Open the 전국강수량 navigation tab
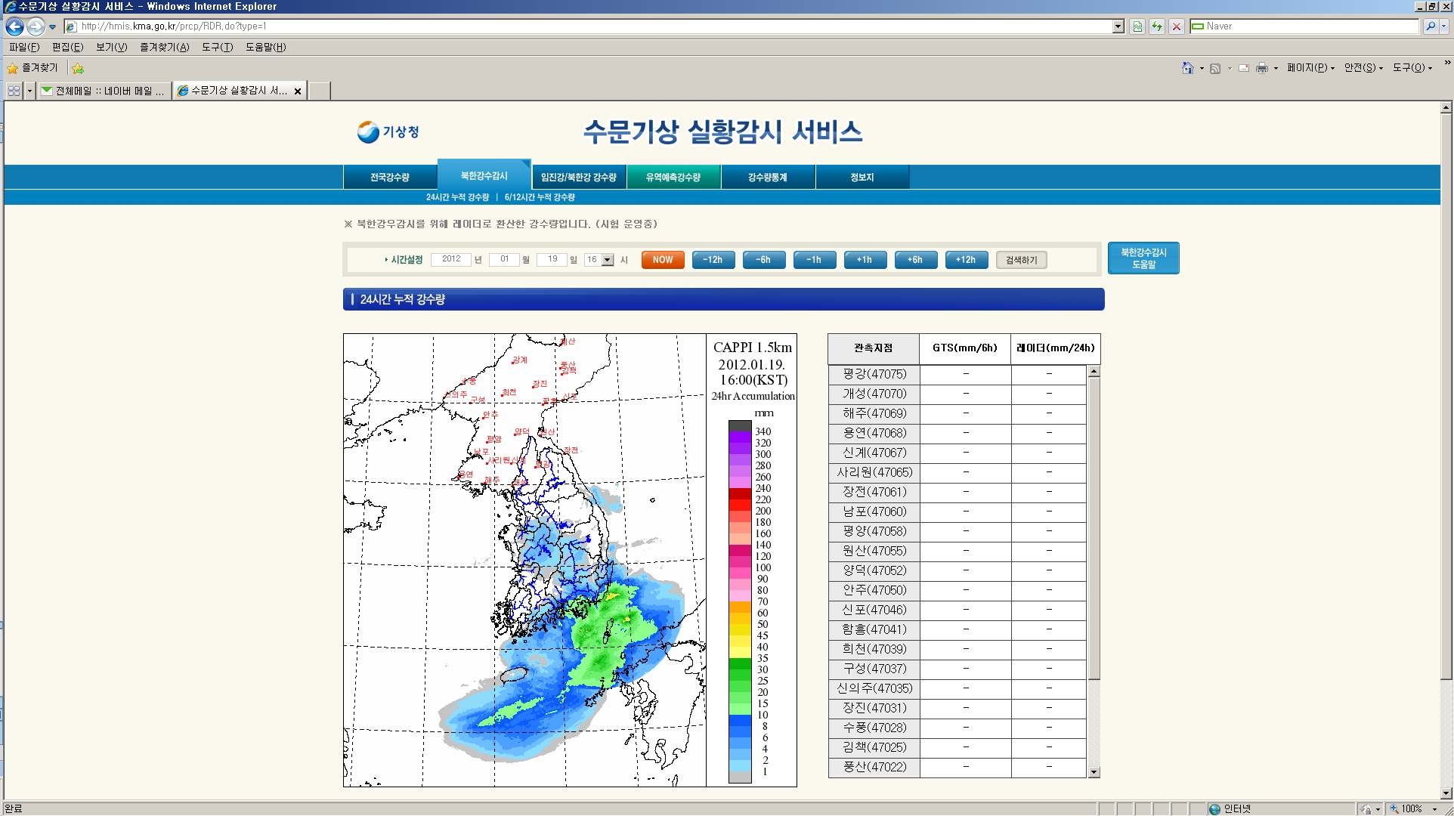The width and height of the screenshot is (1454, 816). [390, 178]
